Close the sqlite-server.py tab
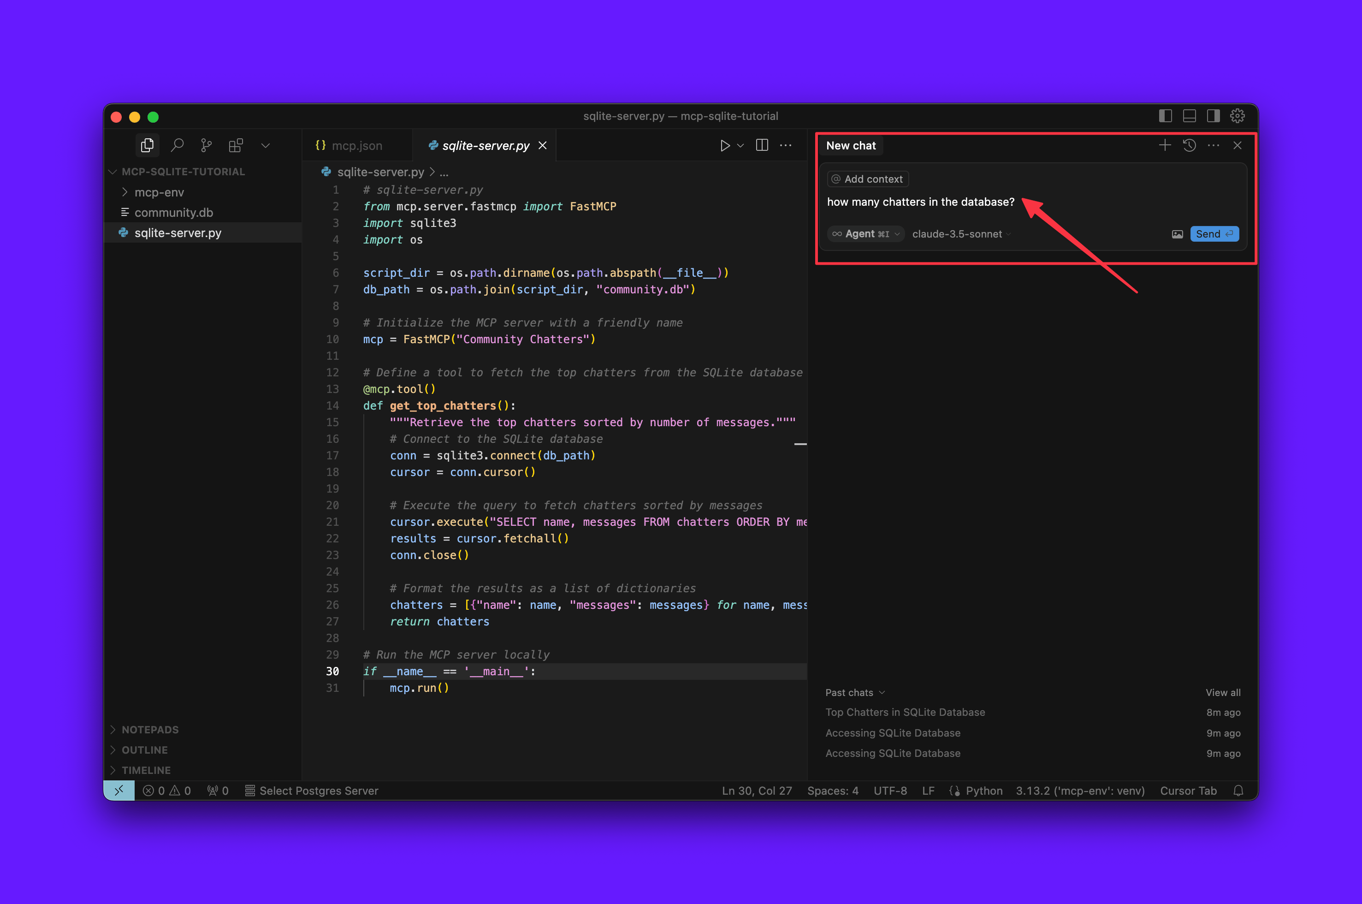 (x=542, y=146)
